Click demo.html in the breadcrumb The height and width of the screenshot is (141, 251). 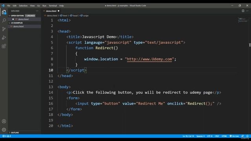[52, 16]
